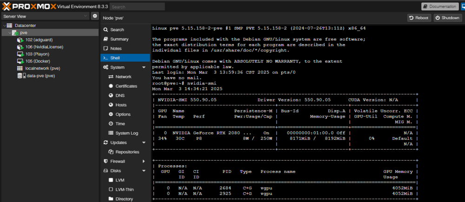Click the 'Node 'pve'' header text
Screen dimensions: 465x202
click(113, 18)
